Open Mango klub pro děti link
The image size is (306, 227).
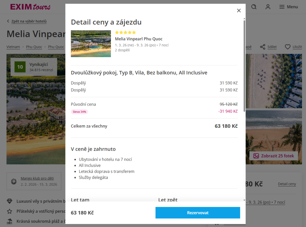click(37, 179)
